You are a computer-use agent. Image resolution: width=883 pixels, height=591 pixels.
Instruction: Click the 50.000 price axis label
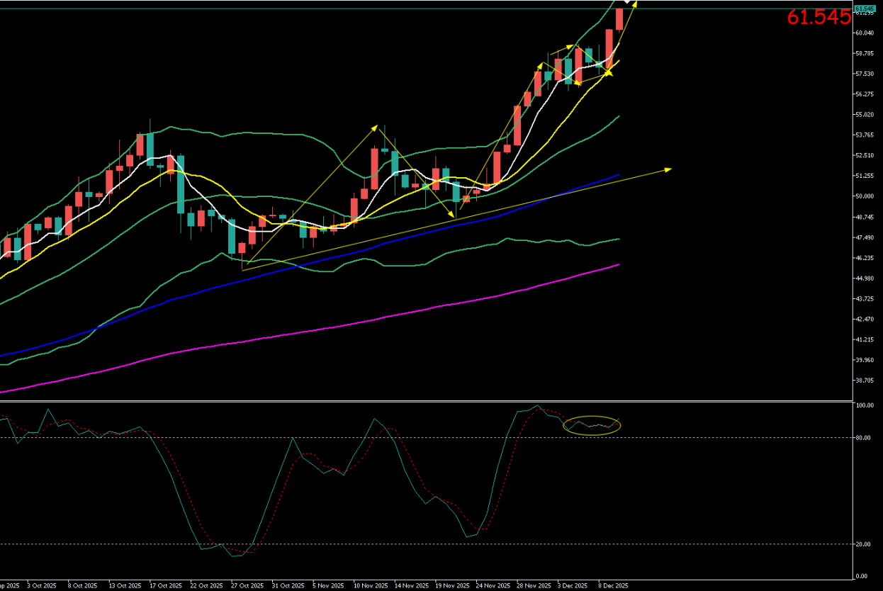[x=864, y=196]
